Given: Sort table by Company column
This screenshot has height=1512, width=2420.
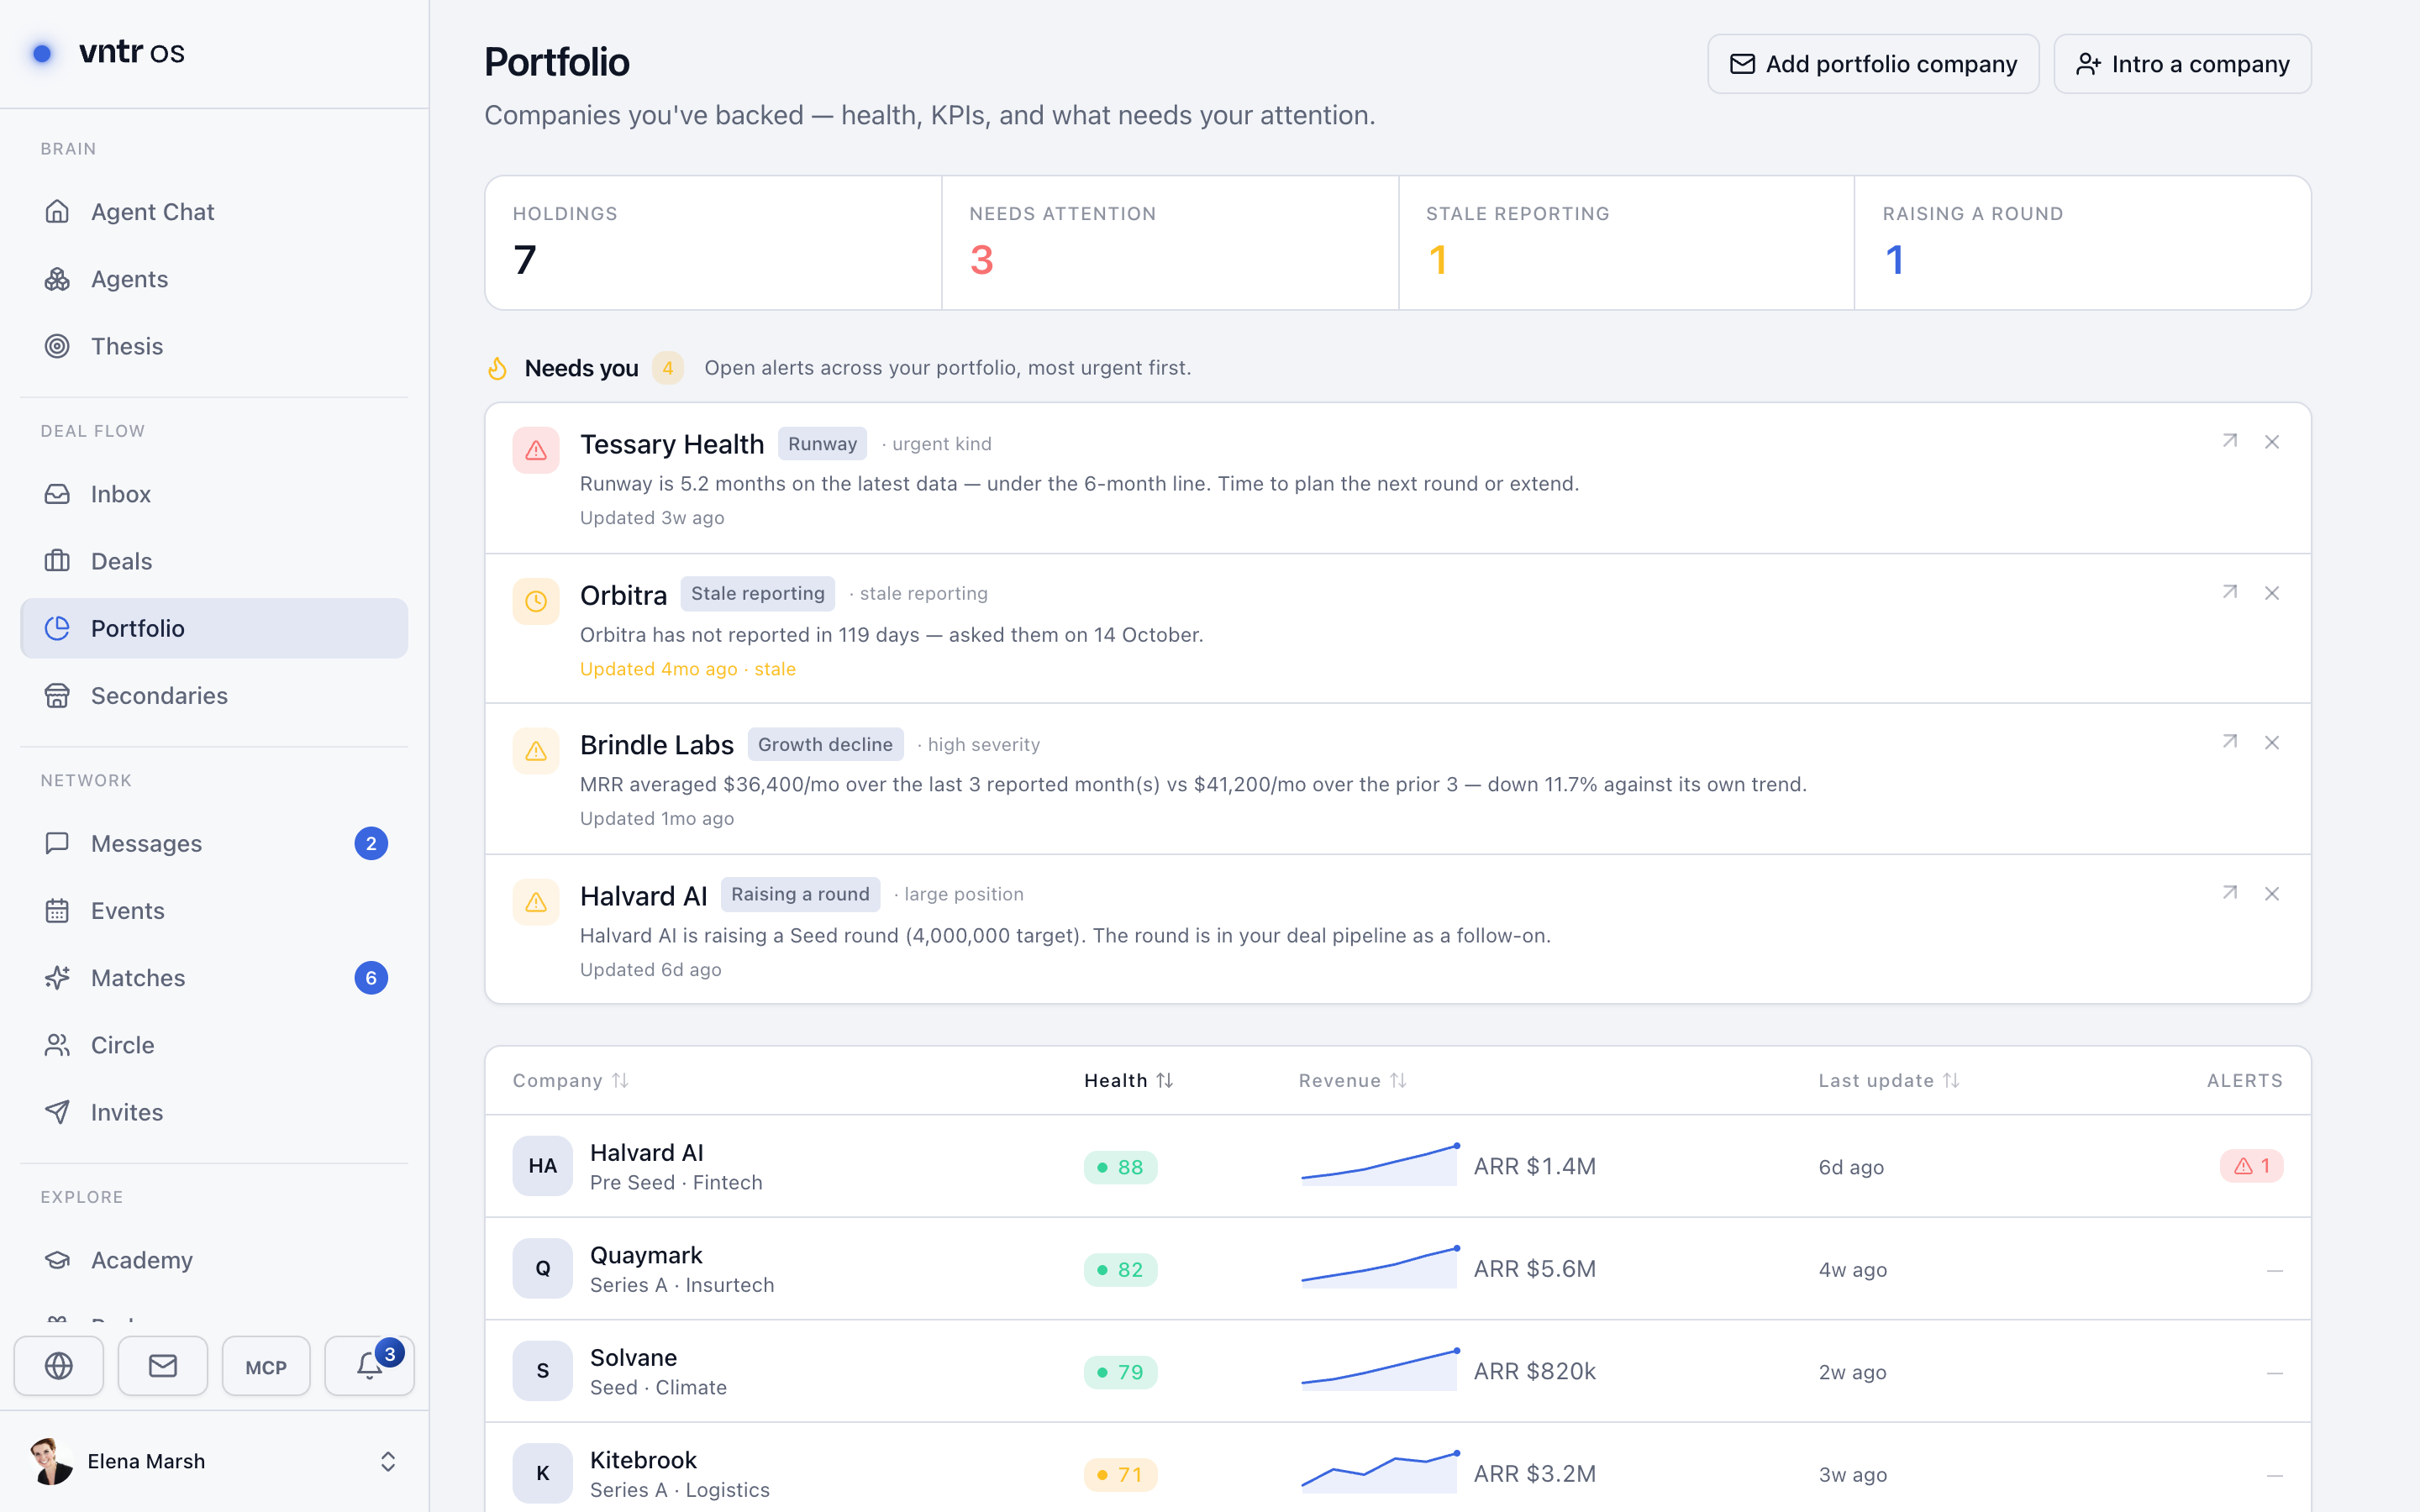Looking at the screenshot, I should coord(570,1080).
